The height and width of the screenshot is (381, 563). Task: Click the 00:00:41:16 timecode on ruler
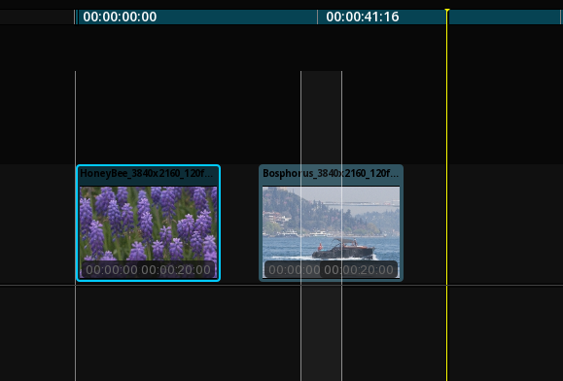[363, 17]
